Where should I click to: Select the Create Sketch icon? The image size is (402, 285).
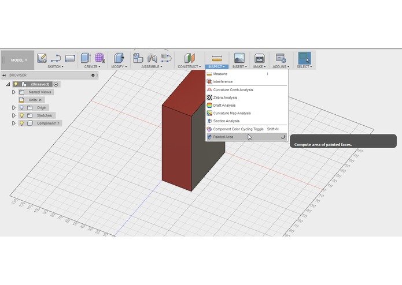42,58
